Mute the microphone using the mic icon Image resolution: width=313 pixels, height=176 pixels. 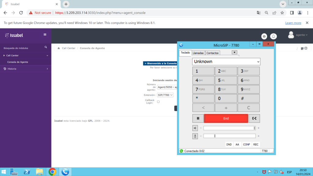coord(195,136)
